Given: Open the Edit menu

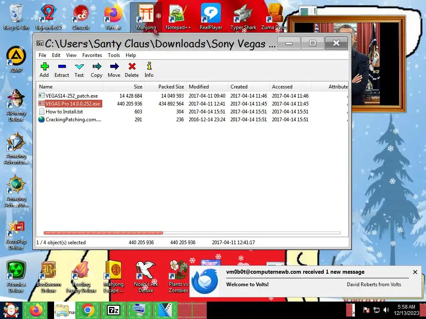Looking at the screenshot, I should pos(56,55).
